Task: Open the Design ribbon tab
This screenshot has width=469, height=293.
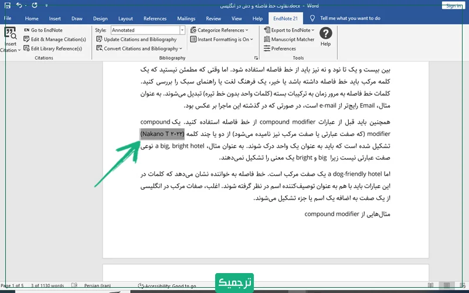Action: [x=100, y=19]
